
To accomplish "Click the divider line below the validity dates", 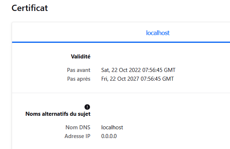I will pyautogui.click(x=121, y=93).
